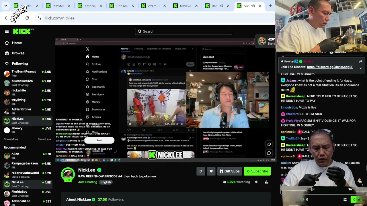Image resolution: width=367 pixels, height=206 pixels.
Task: Open AdrienBroner channel from Following list
Action: 28,111
